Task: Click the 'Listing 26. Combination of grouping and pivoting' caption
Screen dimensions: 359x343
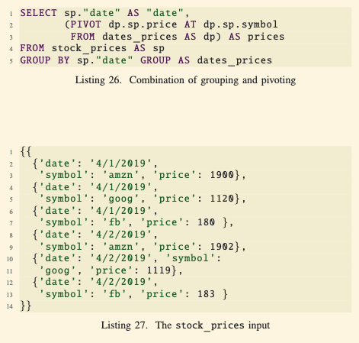Action: tap(185, 80)
